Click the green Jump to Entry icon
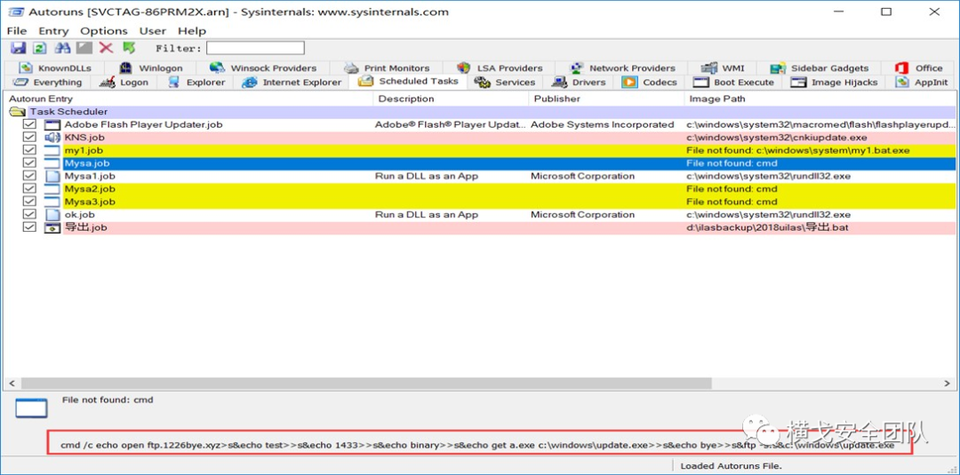 point(129,48)
